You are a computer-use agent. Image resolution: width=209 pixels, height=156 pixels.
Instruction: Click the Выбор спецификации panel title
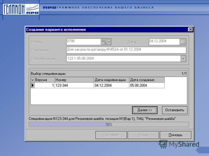pos(48,74)
